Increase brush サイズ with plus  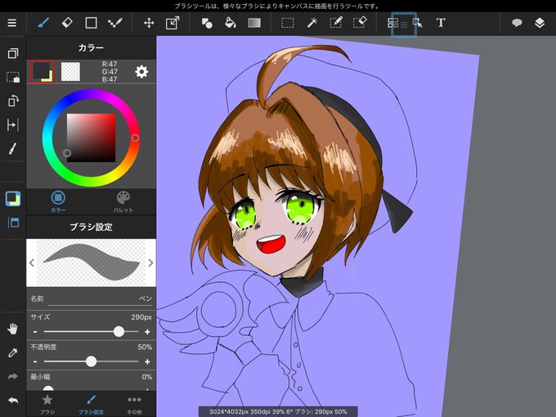147,332
